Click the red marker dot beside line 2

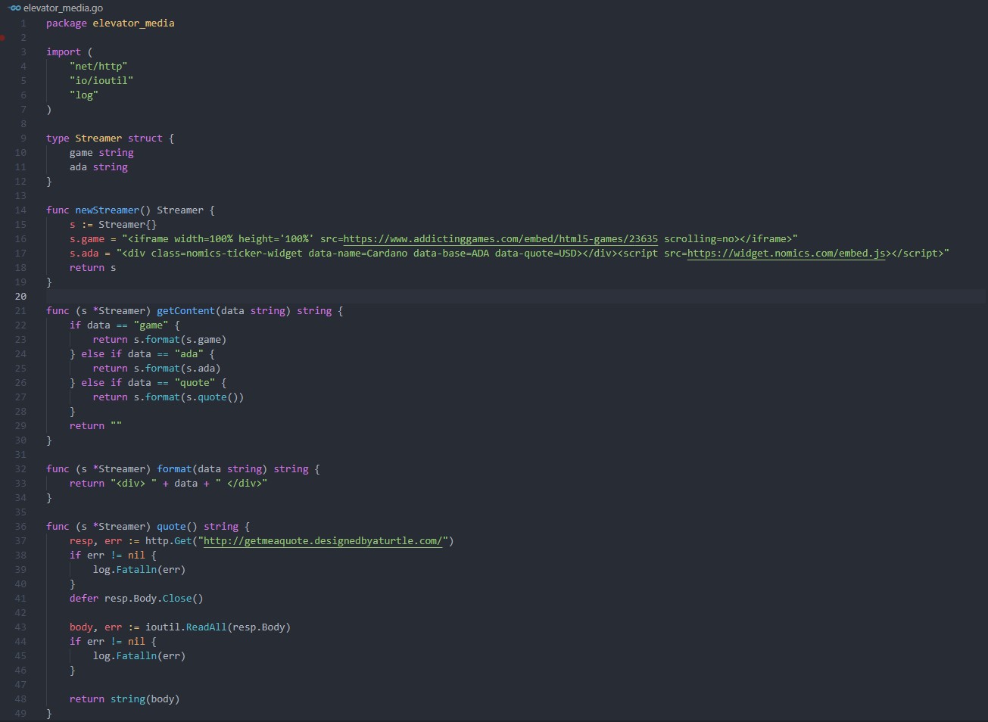pos(2,37)
